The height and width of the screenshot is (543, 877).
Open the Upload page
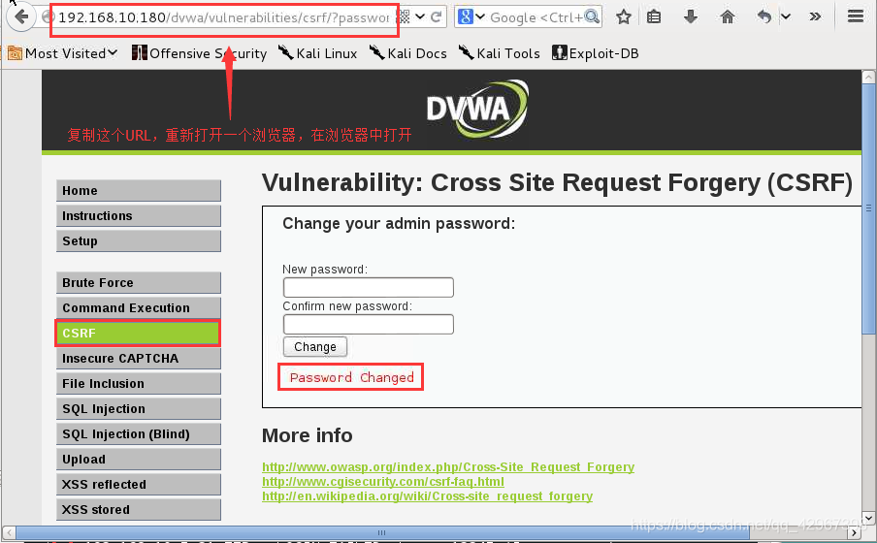click(138, 459)
